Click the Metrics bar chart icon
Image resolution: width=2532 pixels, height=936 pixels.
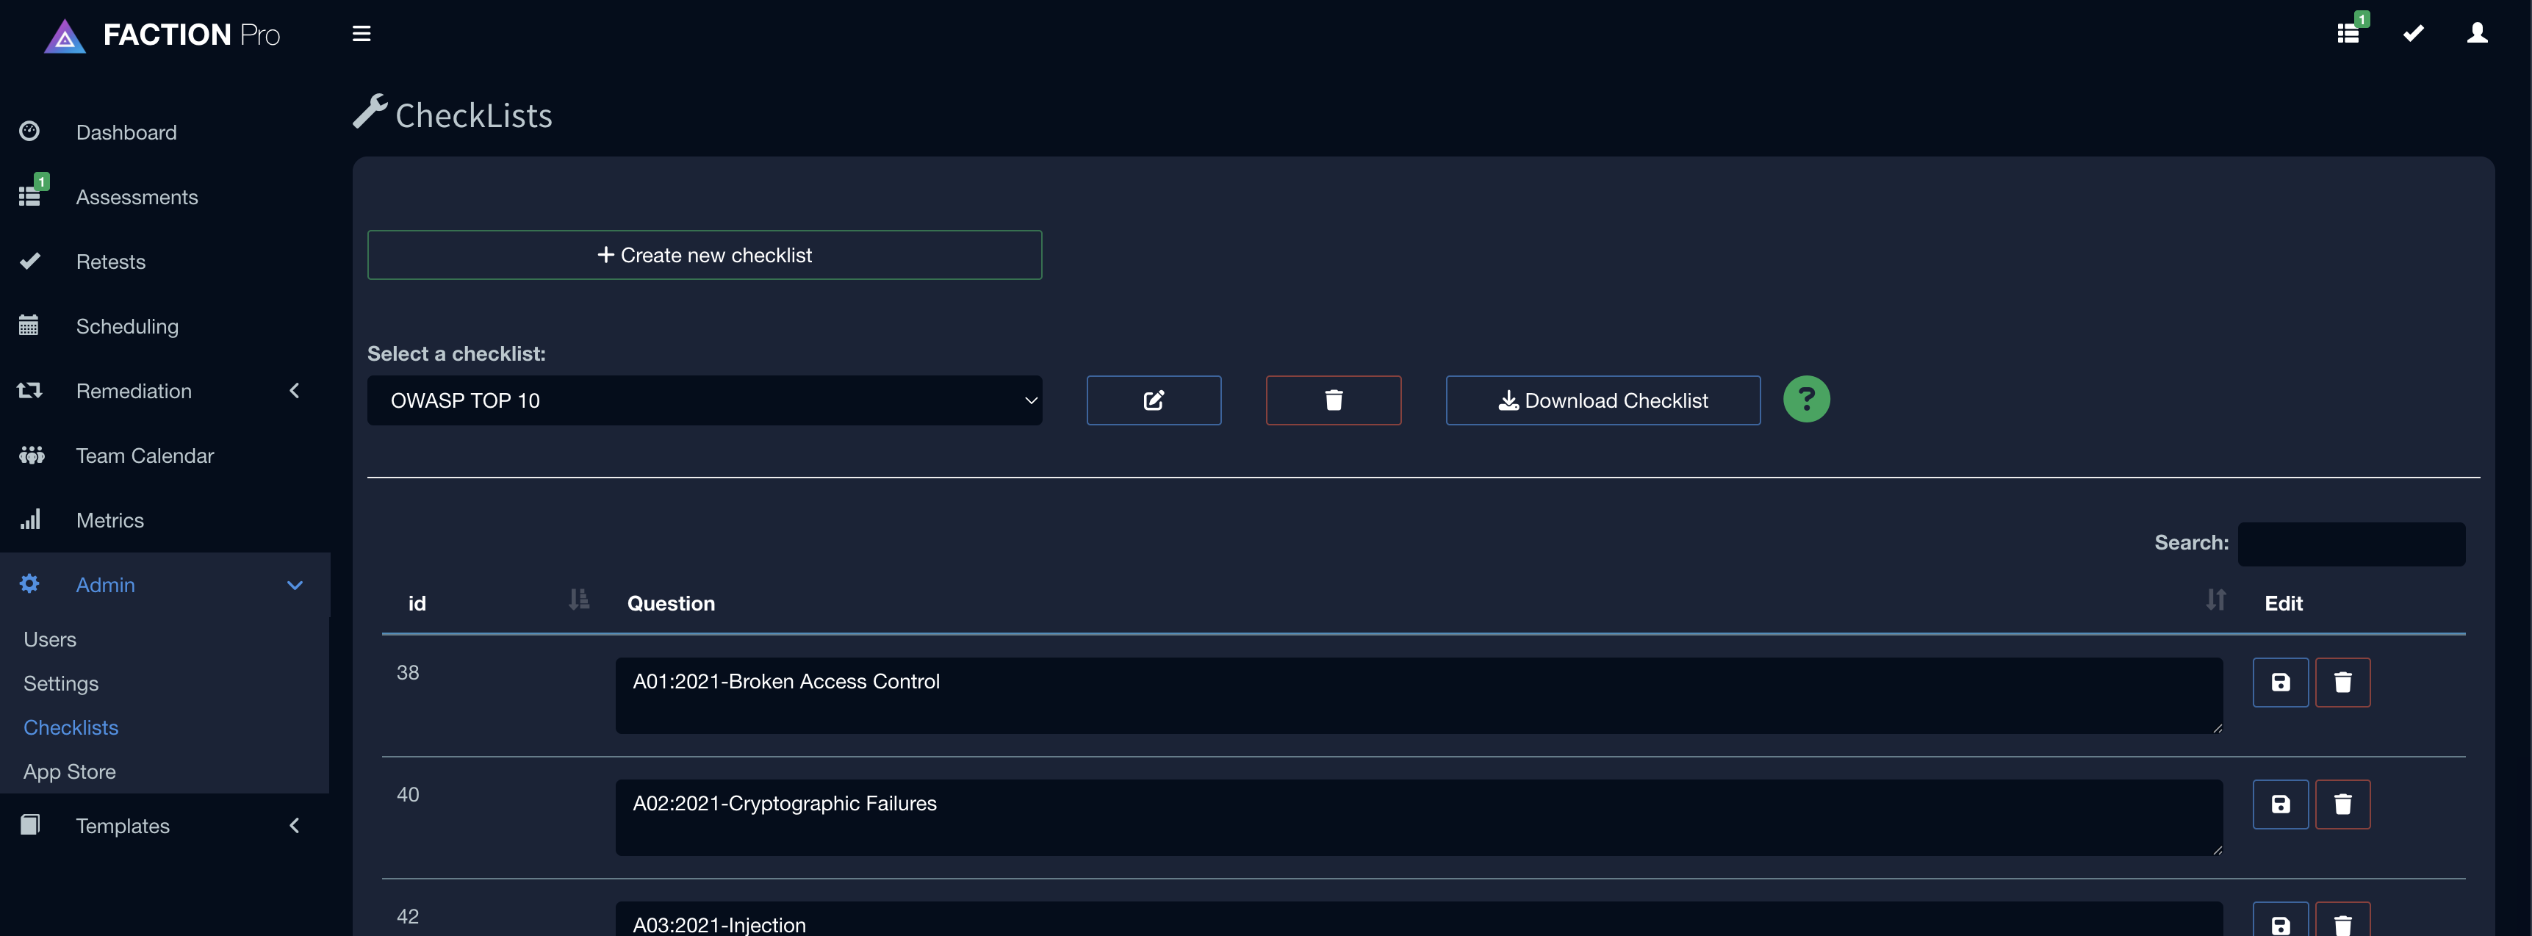point(30,519)
